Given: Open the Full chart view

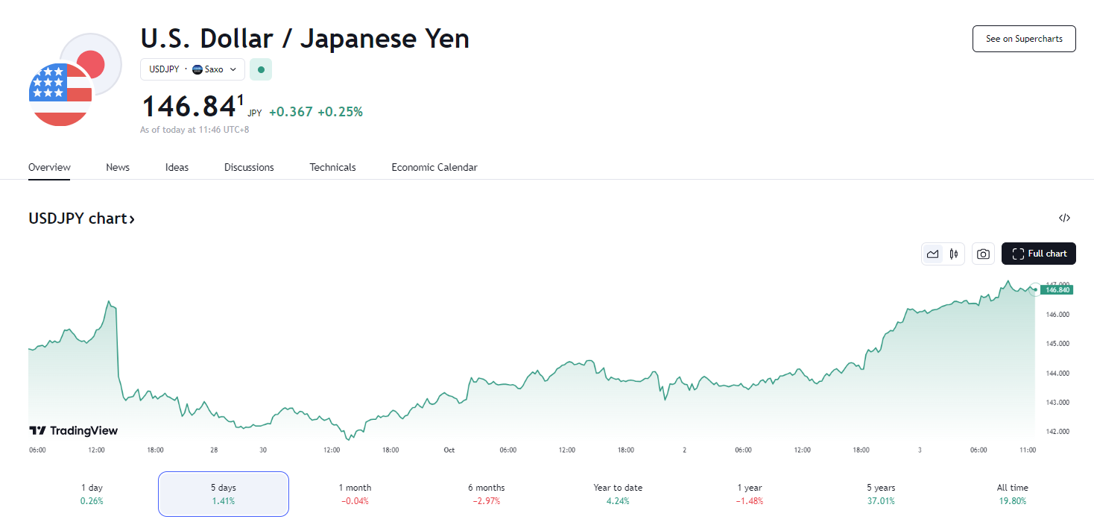Looking at the screenshot, I should 1038,254.
